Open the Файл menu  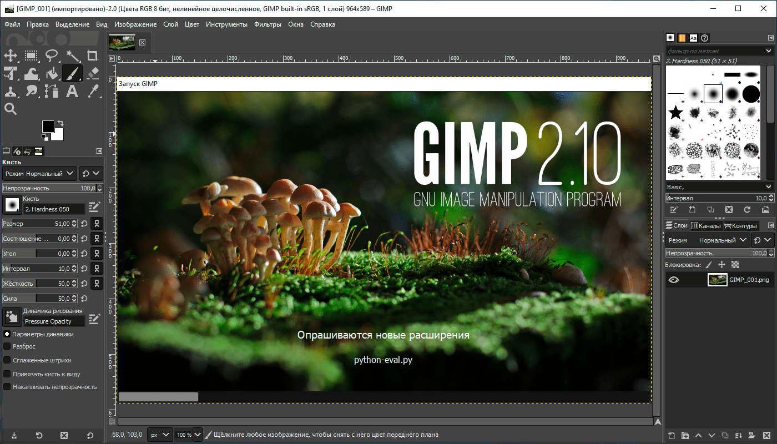click(12, 24)
